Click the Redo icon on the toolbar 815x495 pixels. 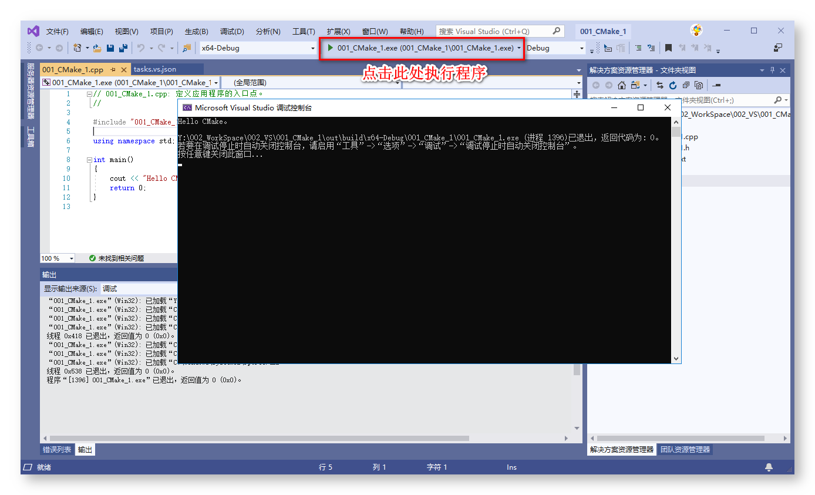(161, 48)
